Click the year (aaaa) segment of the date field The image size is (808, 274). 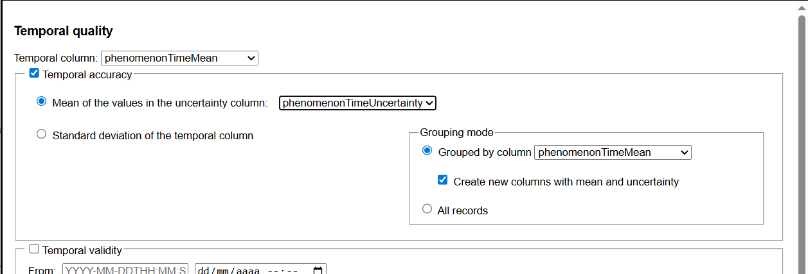[247, 271]
